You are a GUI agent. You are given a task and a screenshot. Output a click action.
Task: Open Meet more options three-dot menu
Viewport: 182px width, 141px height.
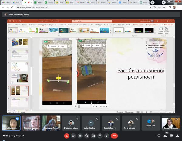pos(106,136)
